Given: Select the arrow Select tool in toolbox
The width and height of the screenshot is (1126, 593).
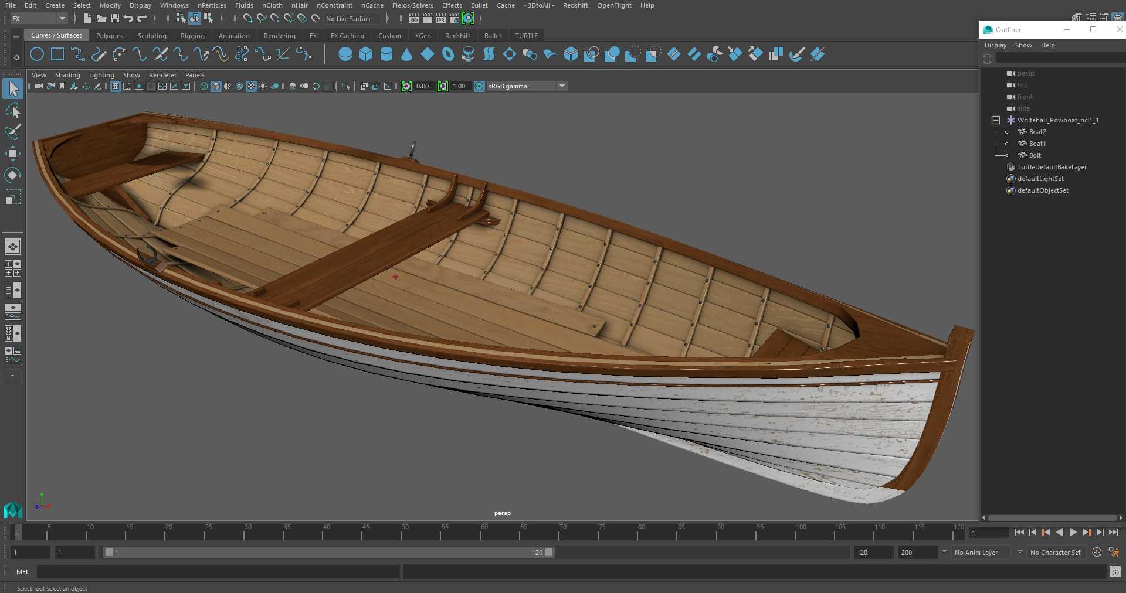Looking at the screenshot, I should pos(13,89).
